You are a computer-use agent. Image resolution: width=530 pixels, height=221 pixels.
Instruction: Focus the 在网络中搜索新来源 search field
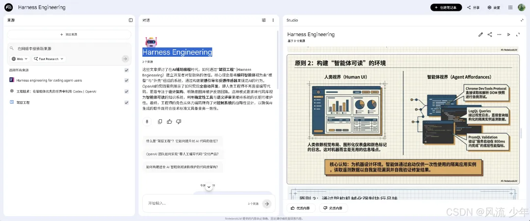[69, 48]
